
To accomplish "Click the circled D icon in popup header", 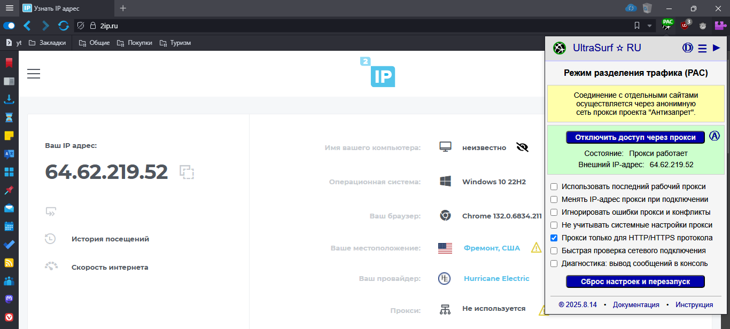I will (688, 48).
